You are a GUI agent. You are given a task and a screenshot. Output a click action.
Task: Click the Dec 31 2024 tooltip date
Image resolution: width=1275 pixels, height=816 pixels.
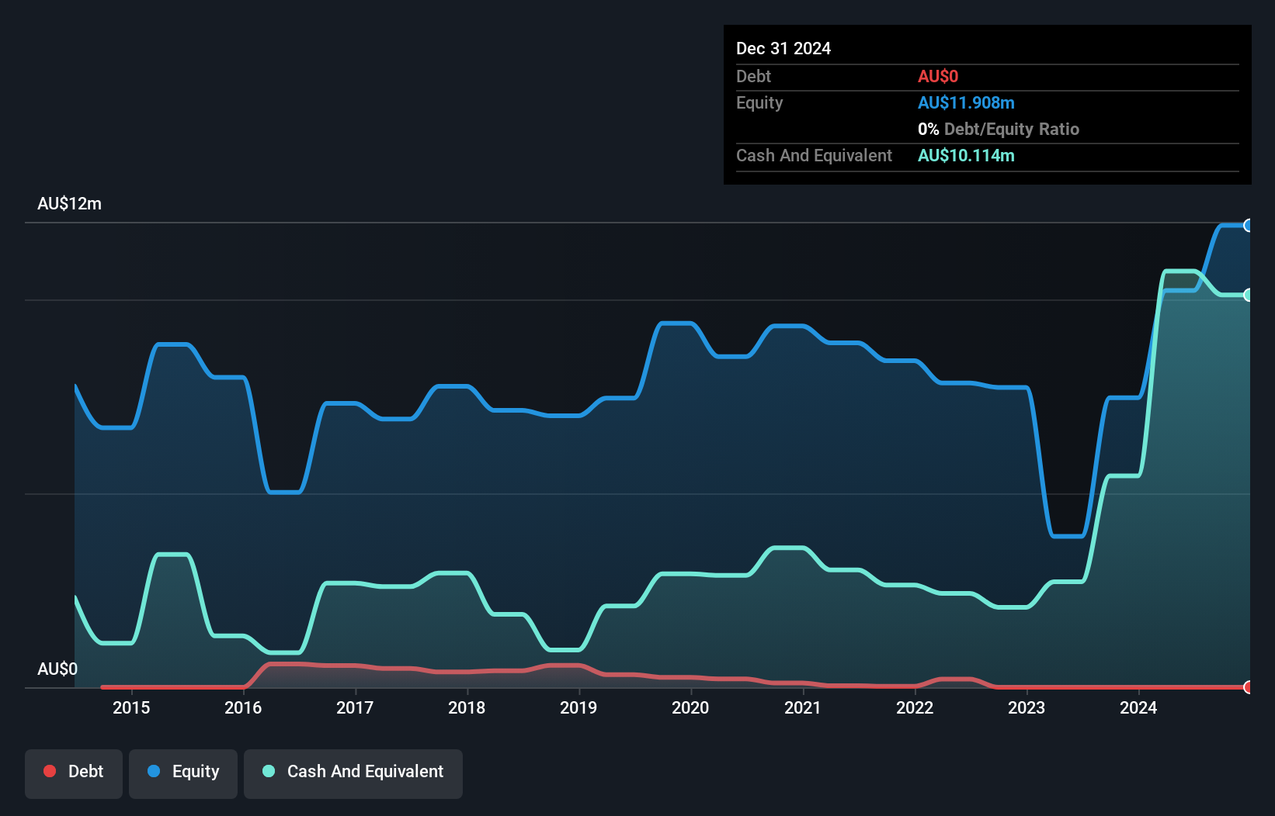(783, 48)
